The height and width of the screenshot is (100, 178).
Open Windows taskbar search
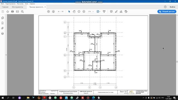(8, 98)
